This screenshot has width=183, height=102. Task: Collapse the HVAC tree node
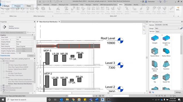4,63
